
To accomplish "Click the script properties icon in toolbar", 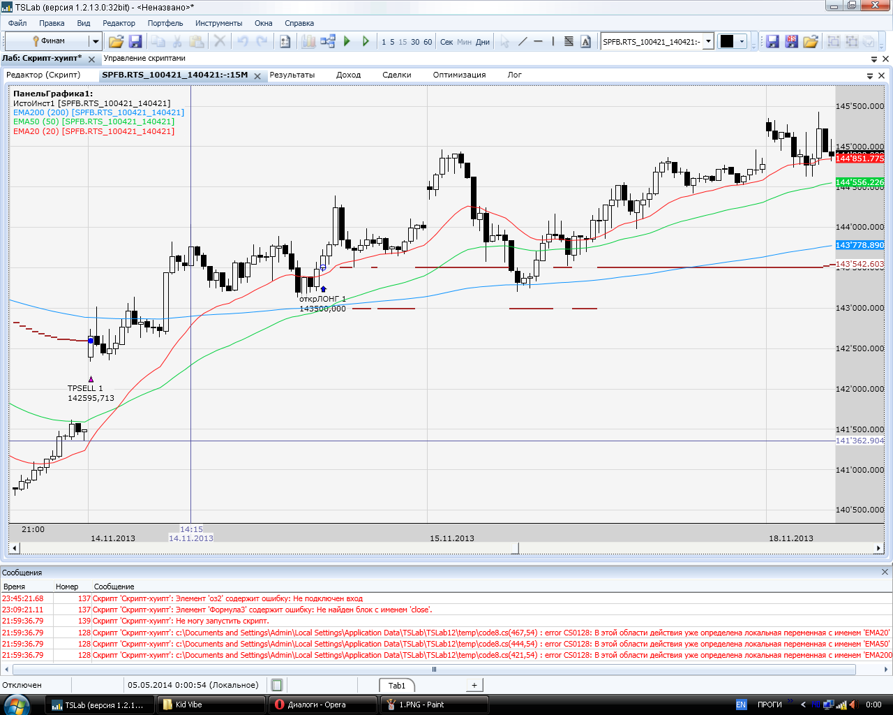I will [x=285, y=42].
